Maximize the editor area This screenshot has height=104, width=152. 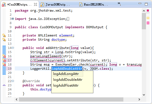tap(146, 4)
